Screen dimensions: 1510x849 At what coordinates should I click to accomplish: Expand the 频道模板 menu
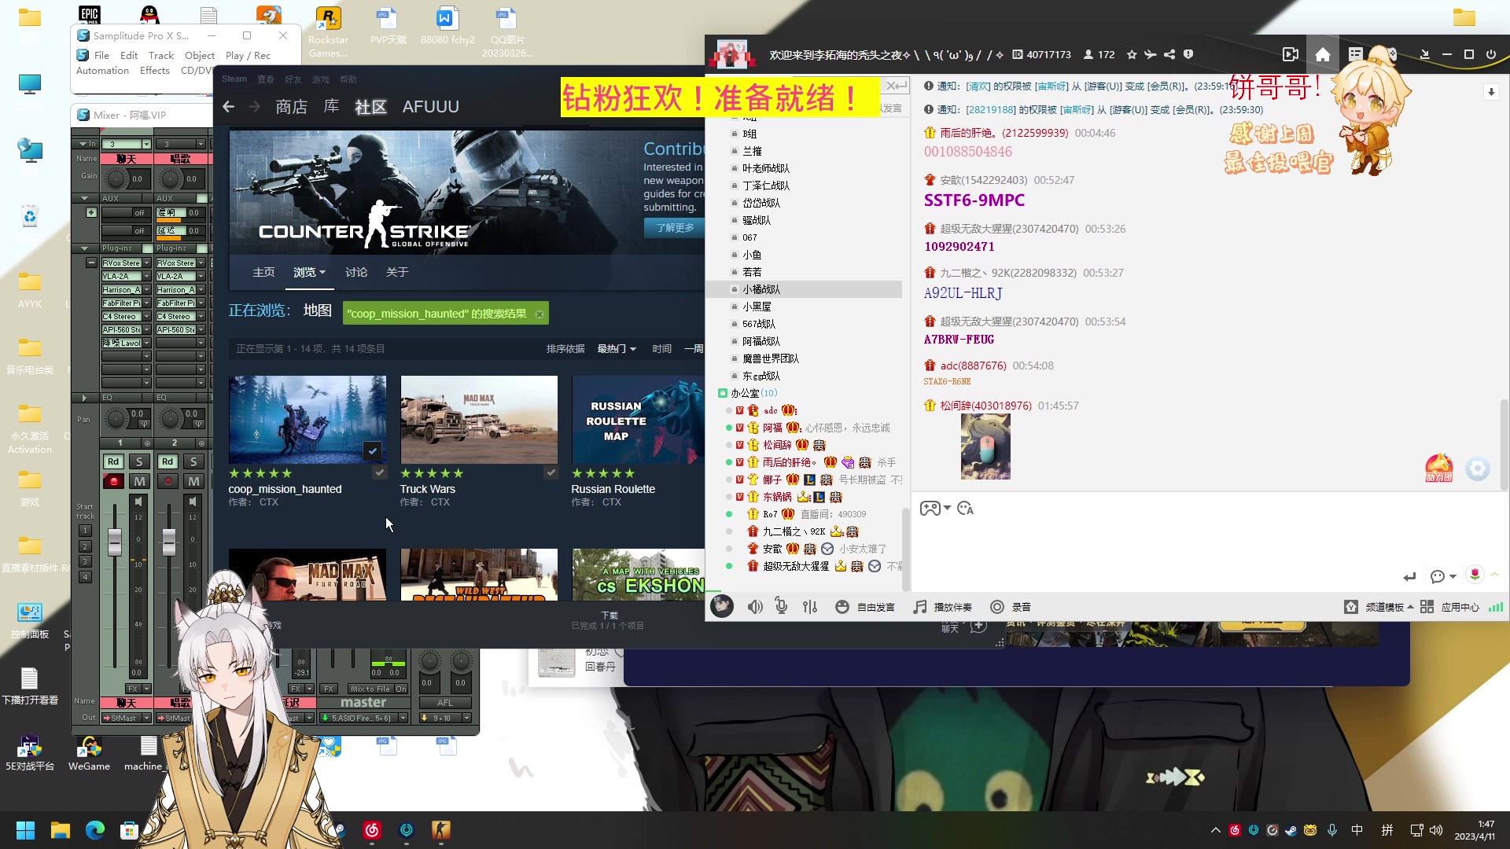pyautogui.click(x=1390, y=607)
